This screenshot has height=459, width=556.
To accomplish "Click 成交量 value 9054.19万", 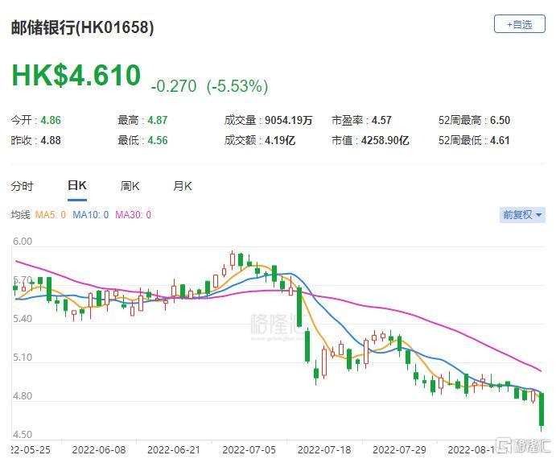I will click(289, 120).
